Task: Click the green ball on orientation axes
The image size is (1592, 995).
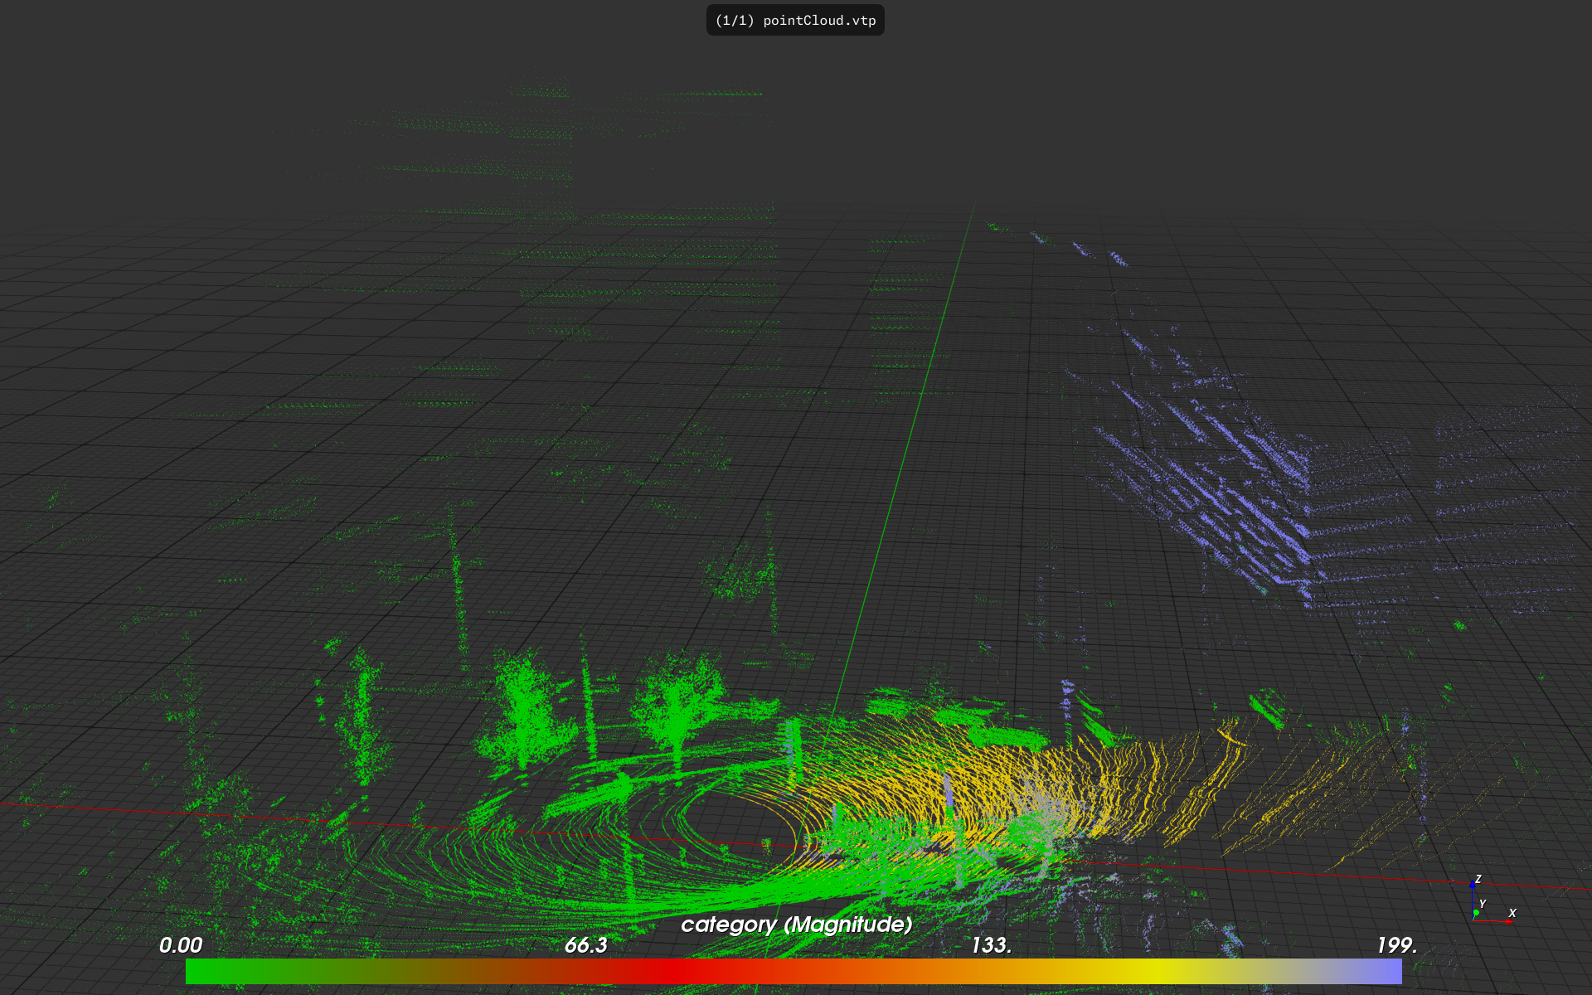Action: click(1476, 913)
